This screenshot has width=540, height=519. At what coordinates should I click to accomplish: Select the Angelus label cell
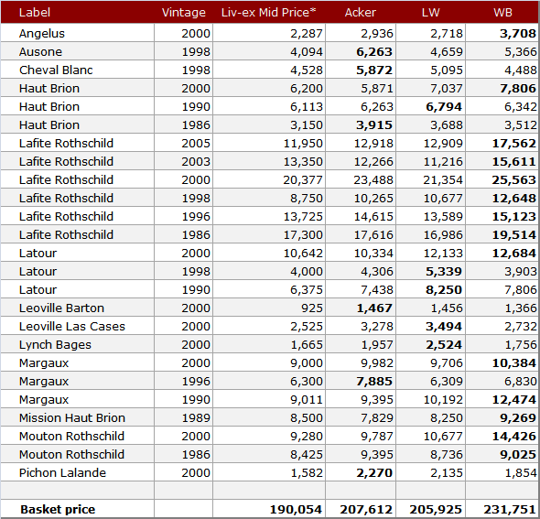(78, 33)
